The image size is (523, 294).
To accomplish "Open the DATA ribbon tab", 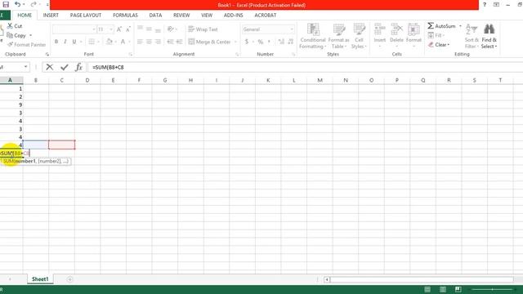I will (155, 15).
